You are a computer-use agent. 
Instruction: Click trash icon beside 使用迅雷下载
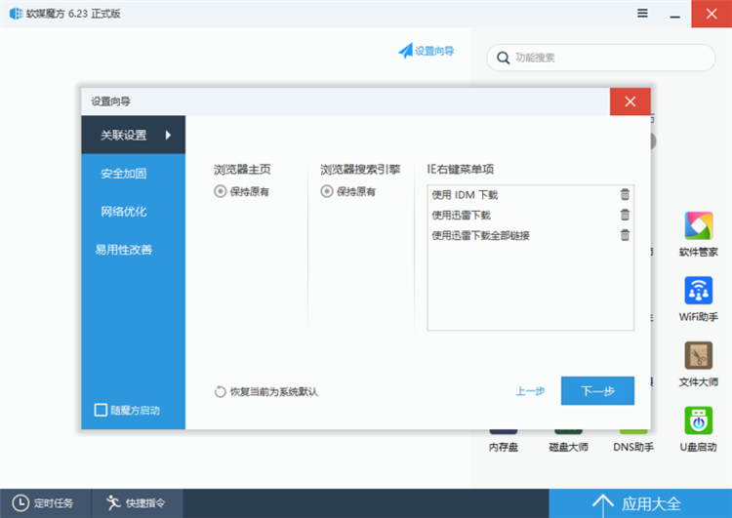(x=625, y=215)
